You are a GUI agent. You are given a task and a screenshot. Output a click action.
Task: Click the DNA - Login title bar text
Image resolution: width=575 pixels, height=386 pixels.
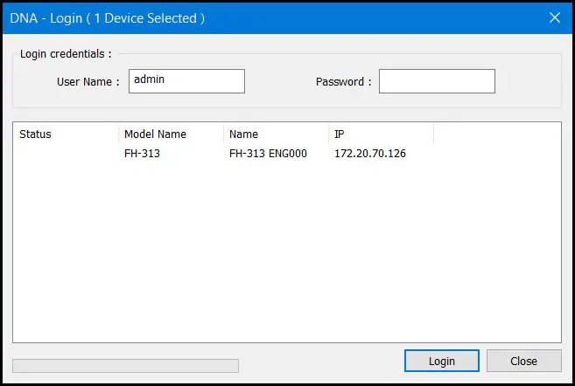pyautogui.click(x=107, y=17)
